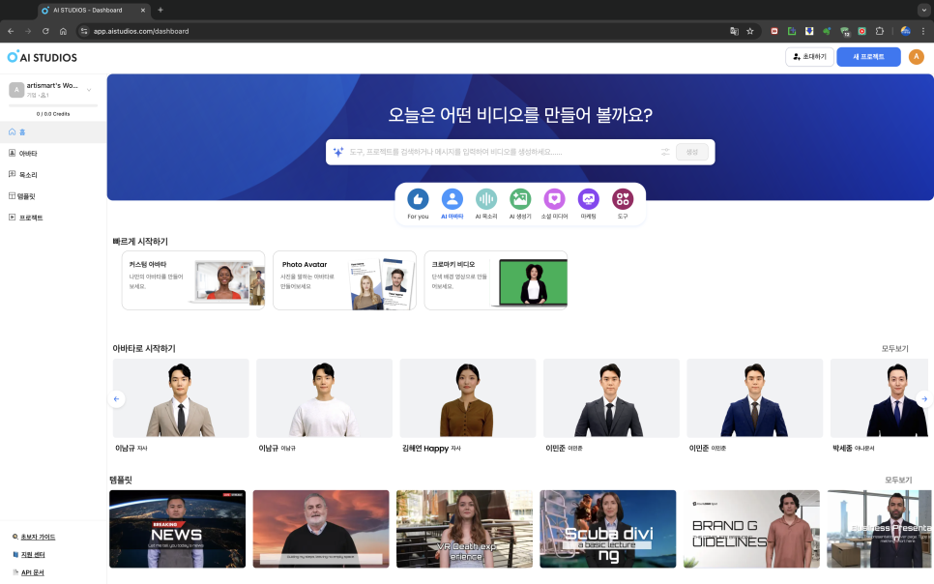Click the browser address bar URL
The image size is (934, 584).
click(x=141, y=31)
